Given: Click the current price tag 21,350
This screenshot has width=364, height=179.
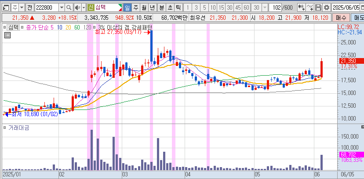Looking at the screenshot, I should tap(351, 61).
